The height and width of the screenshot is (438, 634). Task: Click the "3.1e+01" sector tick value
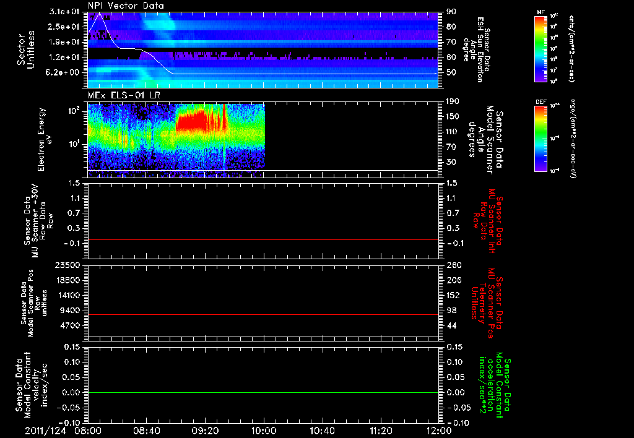tap(64, 12)
